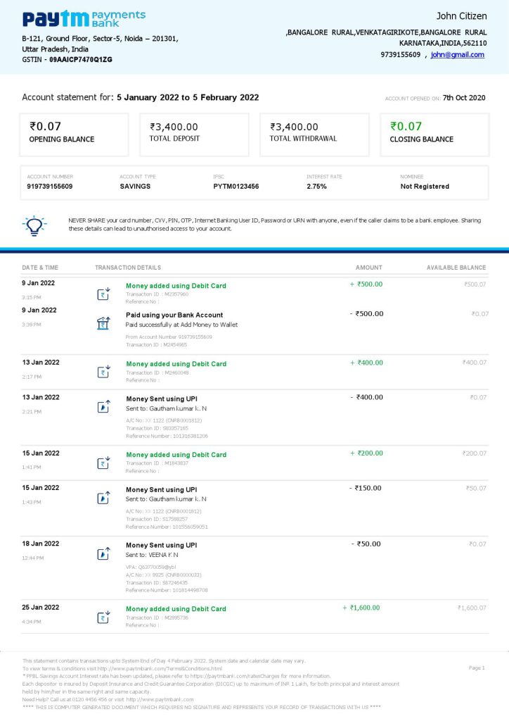Viewport: 509px width, 721px height.
Task: Click the deposit icon for 15 Jan ₹200 debit card entry
Action: point(103,463)
